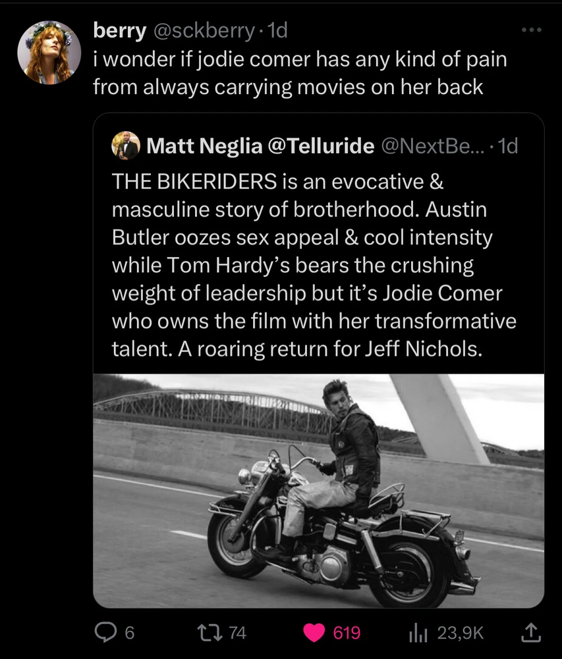Click the truncated @NextBe... handle
This screenshot has width=562, height=659.
pos(434,146)
